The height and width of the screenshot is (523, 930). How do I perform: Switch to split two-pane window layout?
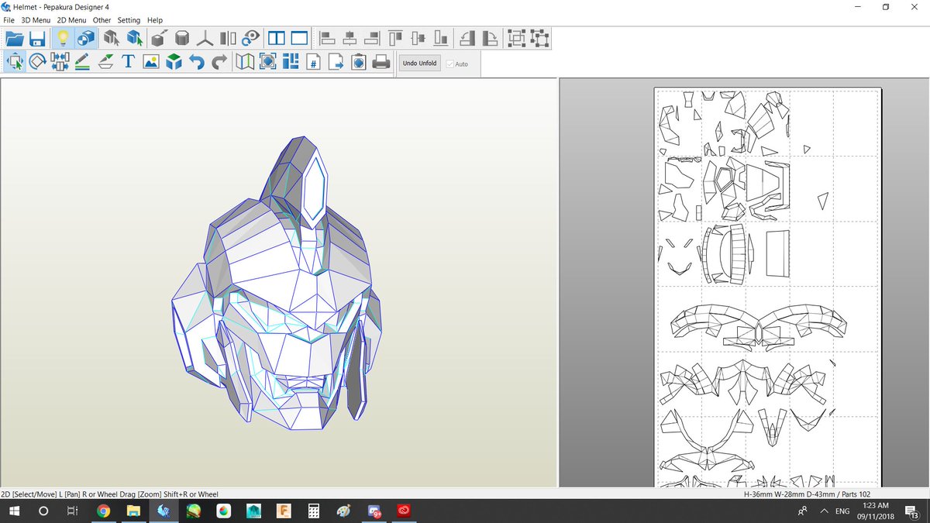tap(276, 38)
